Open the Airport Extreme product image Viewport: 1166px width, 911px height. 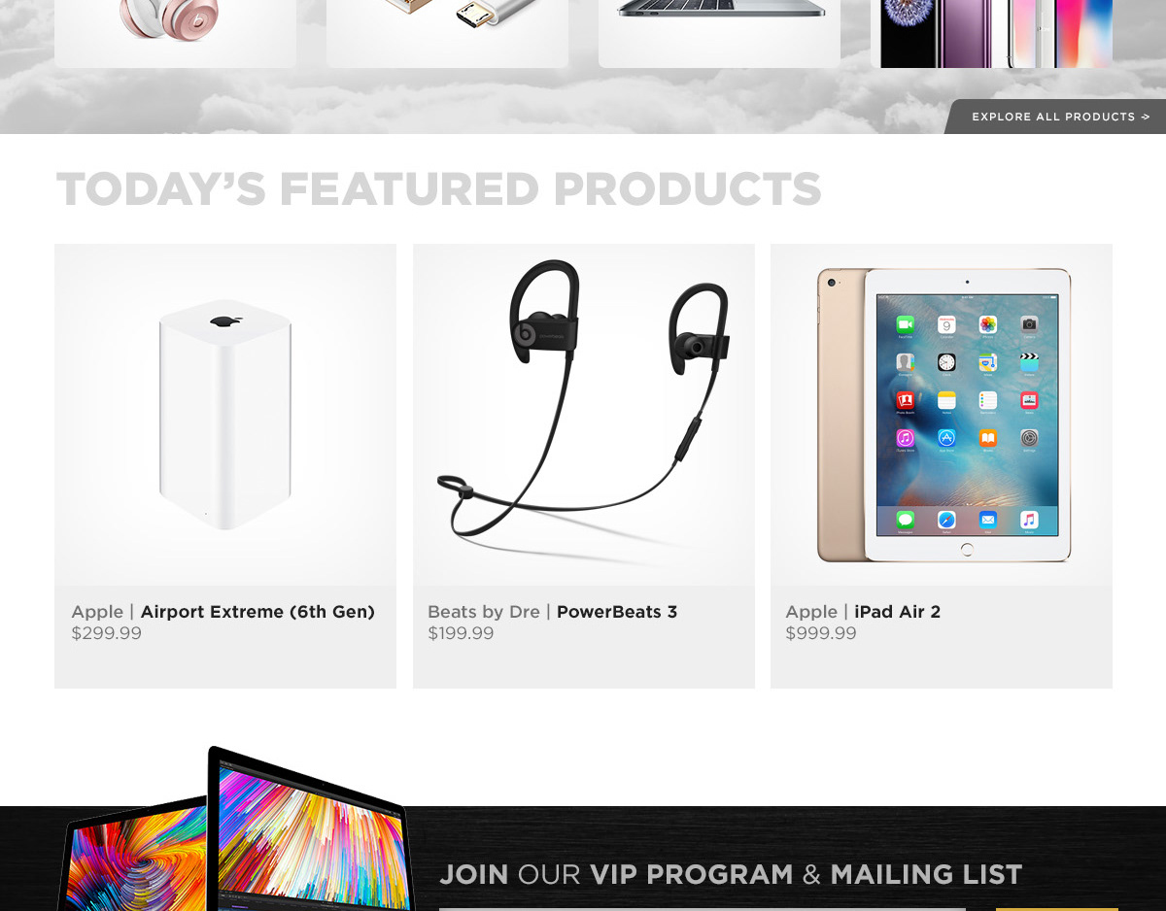click(225, 415)
